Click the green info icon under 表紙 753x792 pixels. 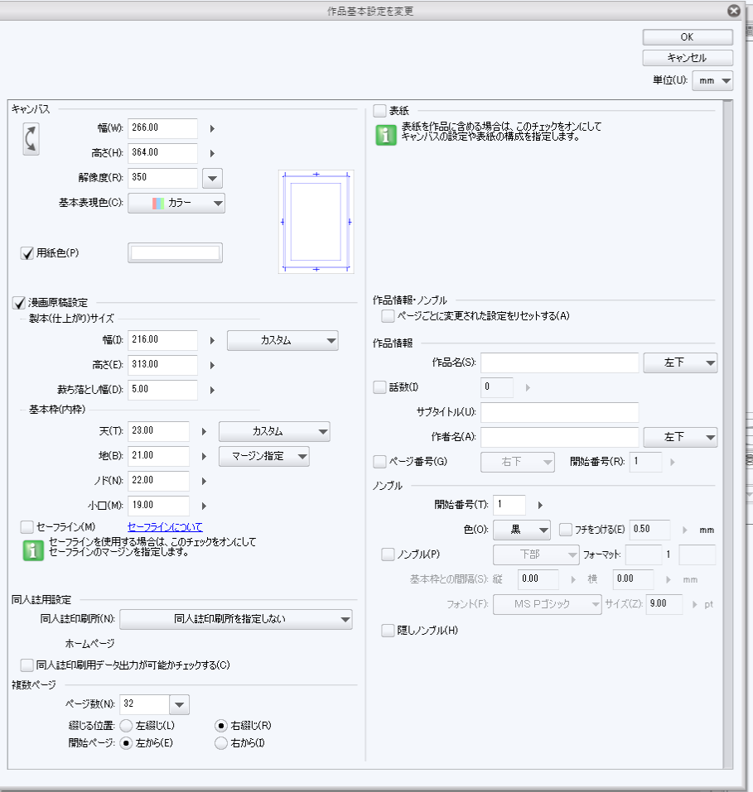(386, 135)
